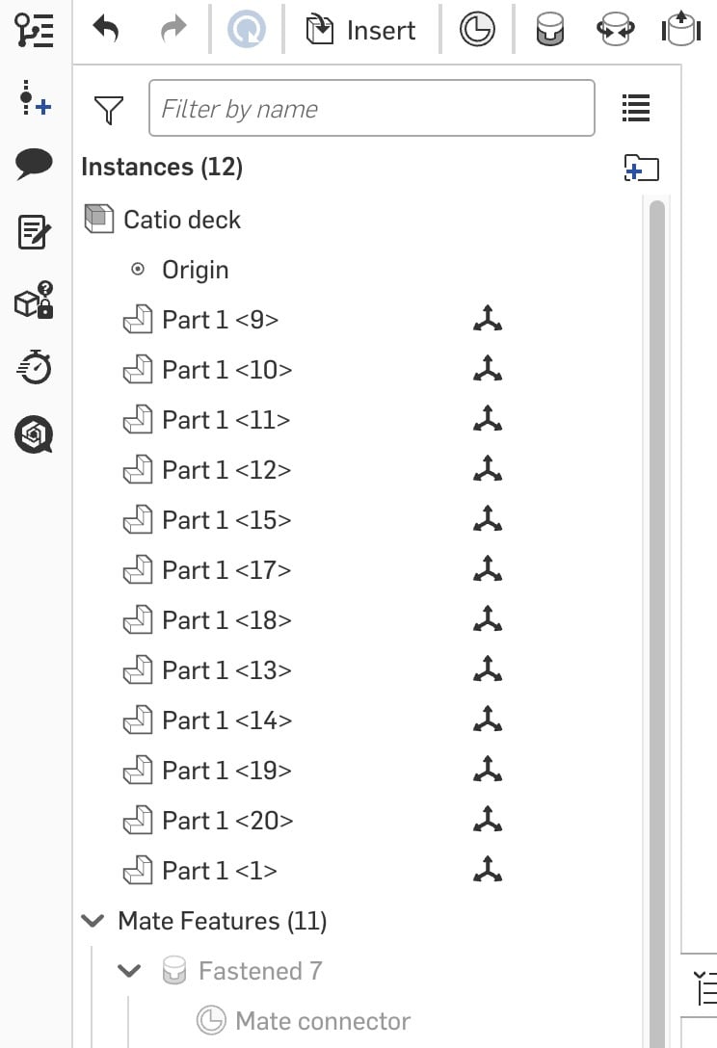Screen dimensions: 717x1048
Task: Open the Insert parts dialog
Action: (x=360, y=31)
